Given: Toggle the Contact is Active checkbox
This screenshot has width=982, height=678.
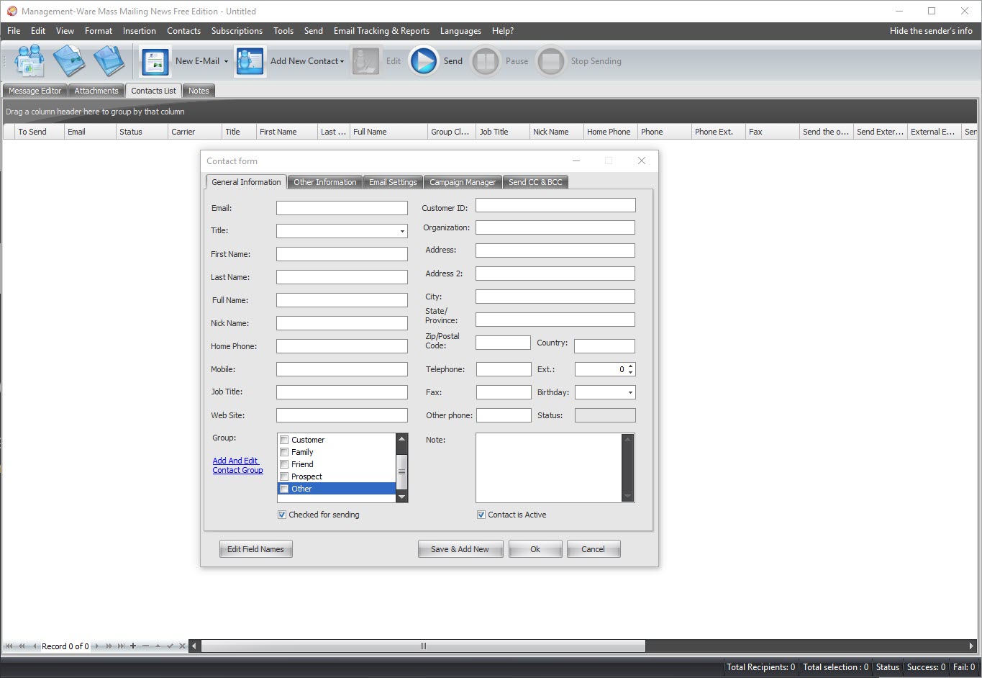Looking at the screenshot, I should (481, 515).
